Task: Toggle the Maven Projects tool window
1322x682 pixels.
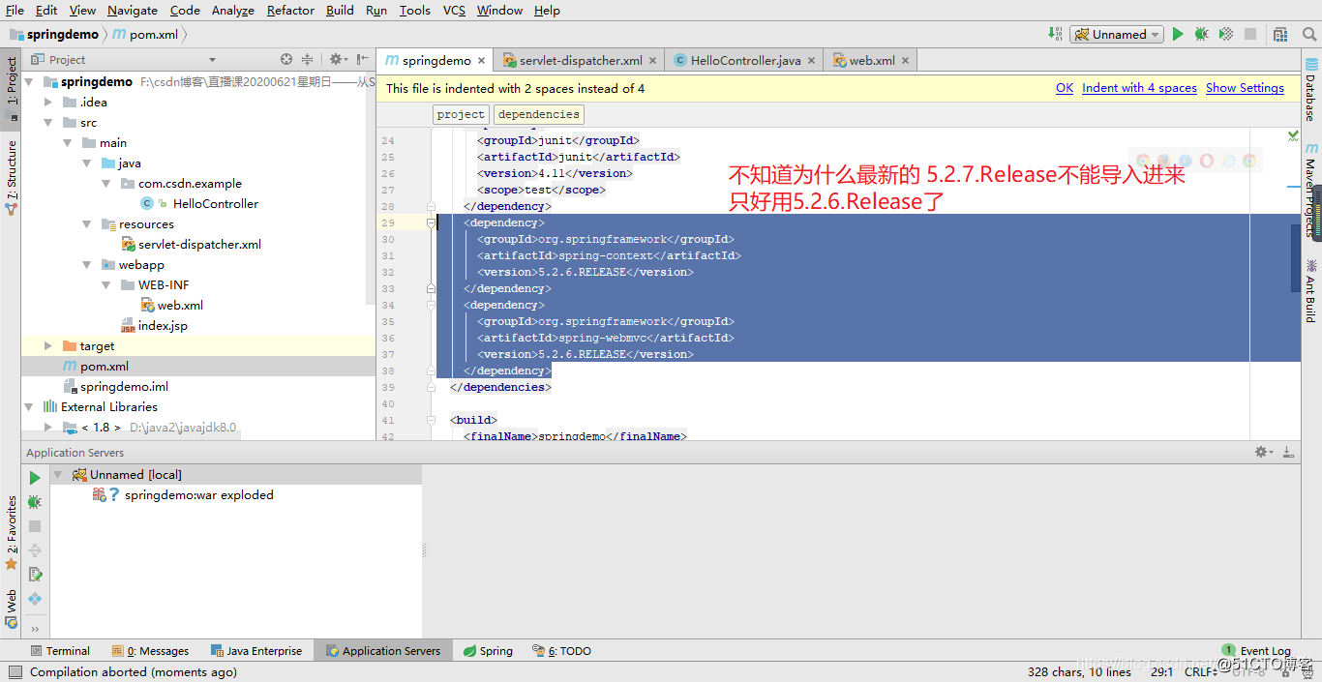Action: [1310, 189]
